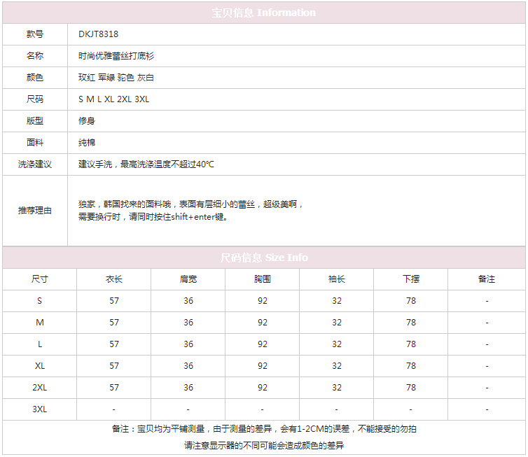Click the M size row label
Image resolution: width=528 pixels, height=457 pixels.
pyautogui.click(x=40, y=323)
